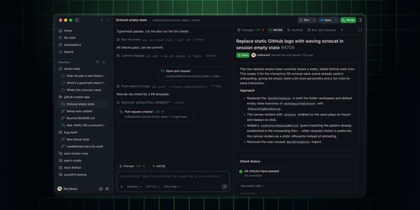The width and height of the screenshot is (420, 210).
Task: Open settings gear in sidebar footer
Action: [x=107, y=188]
